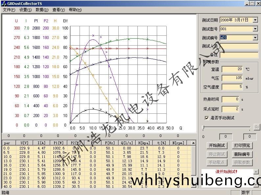261x195 pixels.
Task: Open the 查看(V) menu
Action: [59, 10]
